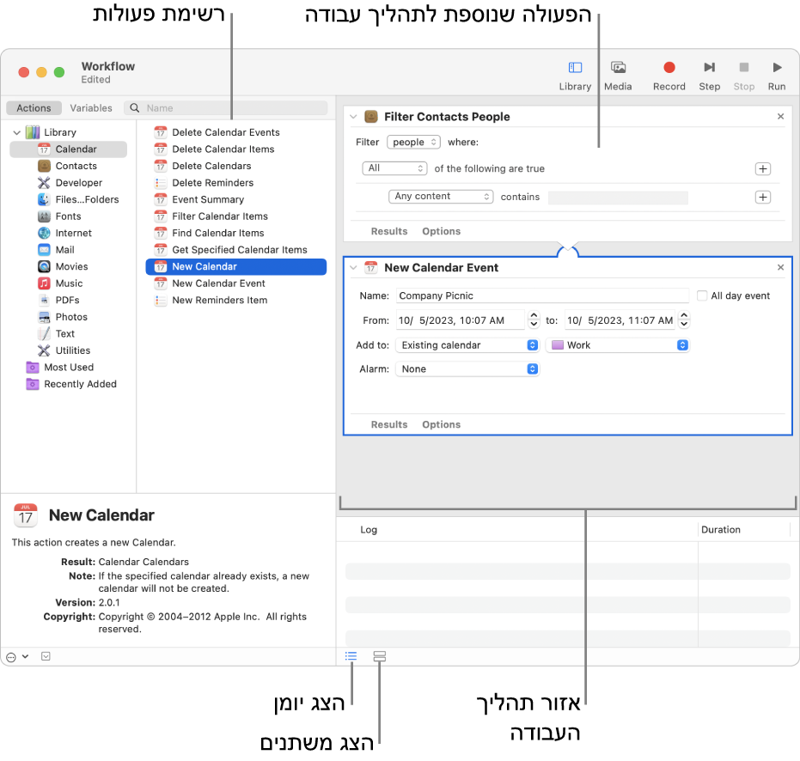The width and height of the screenshot is (800, 761).
Task: Open the Existing calendar dropdown
Action: coord(467,345)
